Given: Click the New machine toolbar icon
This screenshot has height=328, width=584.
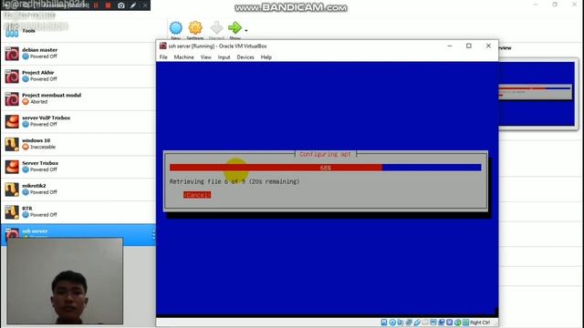Looking at the screenshot, I should (x=176, y=28).
